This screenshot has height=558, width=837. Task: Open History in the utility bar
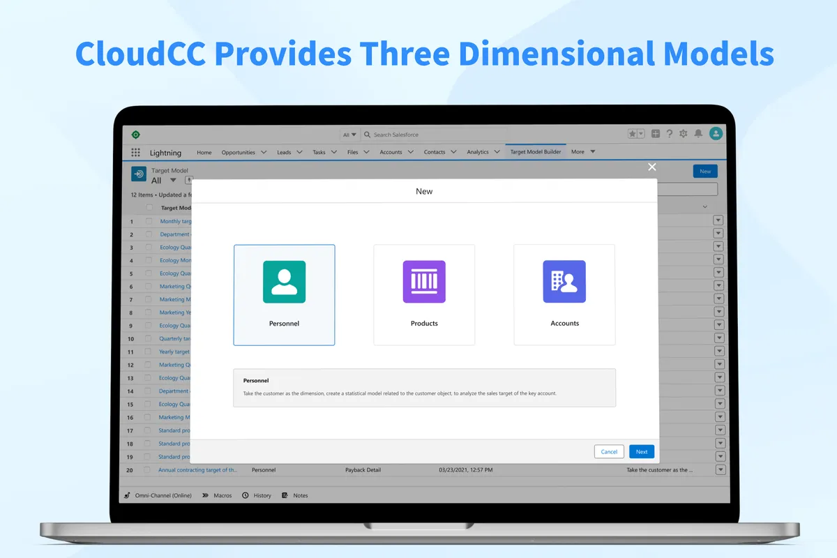coord(257,495)
